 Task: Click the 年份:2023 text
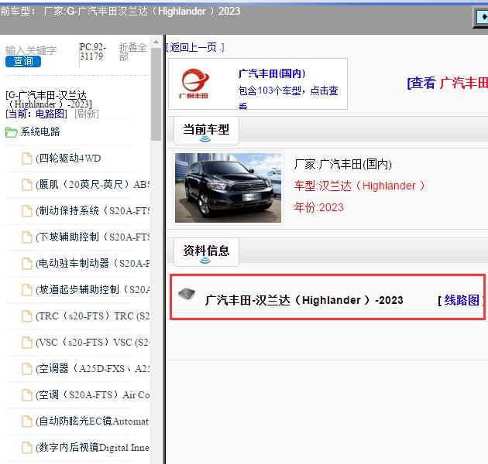[318, 207]
